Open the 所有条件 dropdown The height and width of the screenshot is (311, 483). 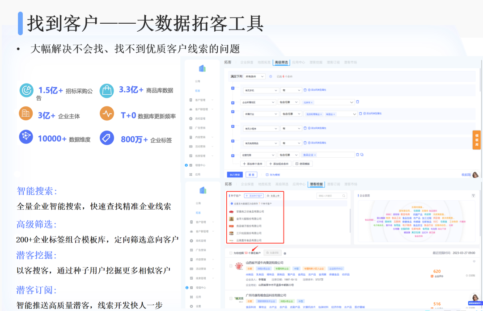click(x=254, y=76)
